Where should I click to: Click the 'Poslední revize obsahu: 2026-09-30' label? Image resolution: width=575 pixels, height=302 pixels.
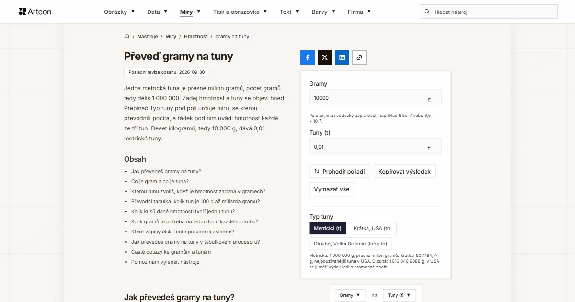coord(167,72)
